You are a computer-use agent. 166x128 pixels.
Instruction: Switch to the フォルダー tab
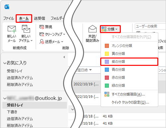click(x=57, y=18)
